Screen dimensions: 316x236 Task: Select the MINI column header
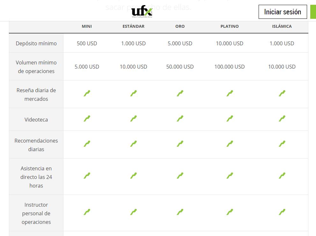point(87,26)
